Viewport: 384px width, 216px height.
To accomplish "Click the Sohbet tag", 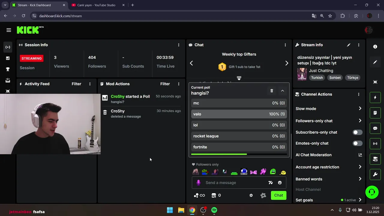I will (335, 77).
